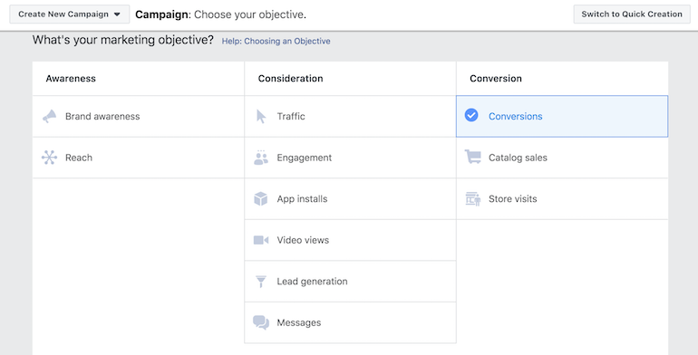Choose the Lead generation objective
The width and height of the screenshot is (698, 355).
(350, 281)
